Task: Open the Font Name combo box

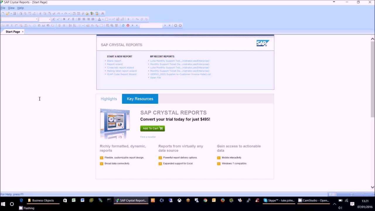Action: [x=19, y=19]
